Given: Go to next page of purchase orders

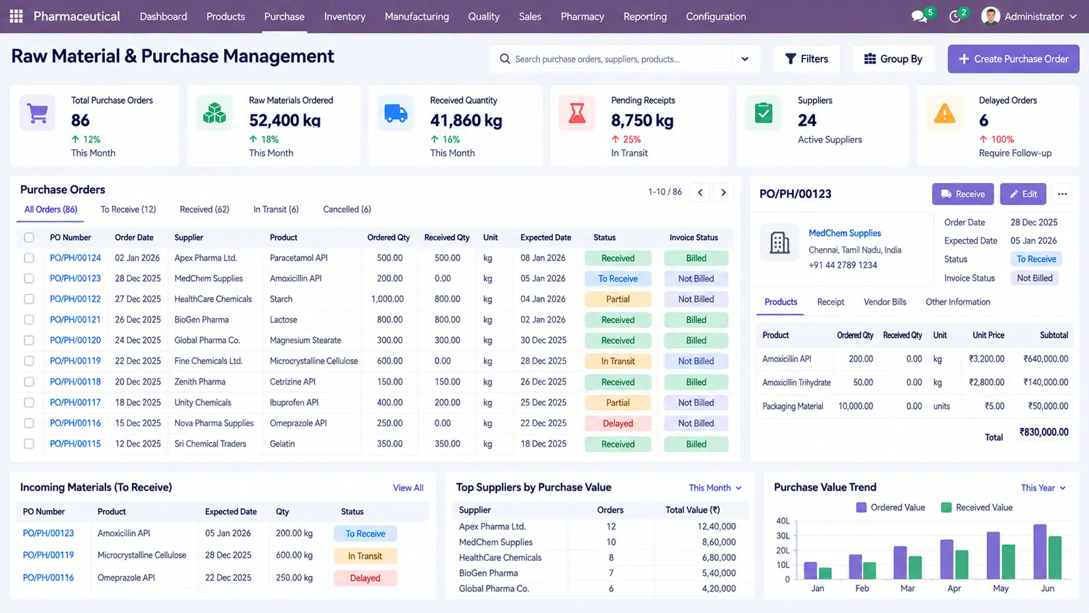Looking at the screenshot, I should click(723, 192).
